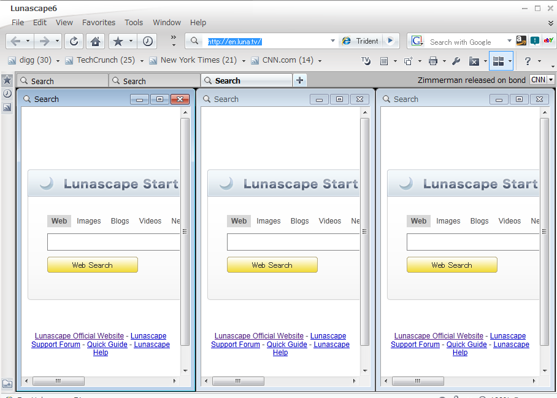This screenshot has height=398, width=557.
Task: Expand the forward button history dropdown
Action: click(57, 41)
